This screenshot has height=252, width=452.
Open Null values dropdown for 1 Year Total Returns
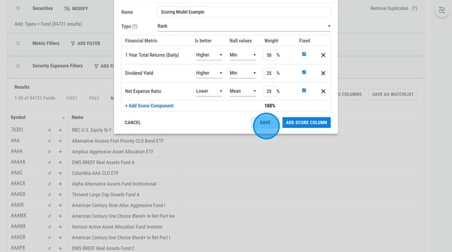(x=243, y=55)
